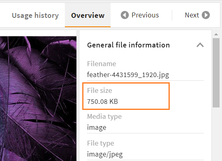
Task: Click the General file information heading
Action: click(128, 45)
